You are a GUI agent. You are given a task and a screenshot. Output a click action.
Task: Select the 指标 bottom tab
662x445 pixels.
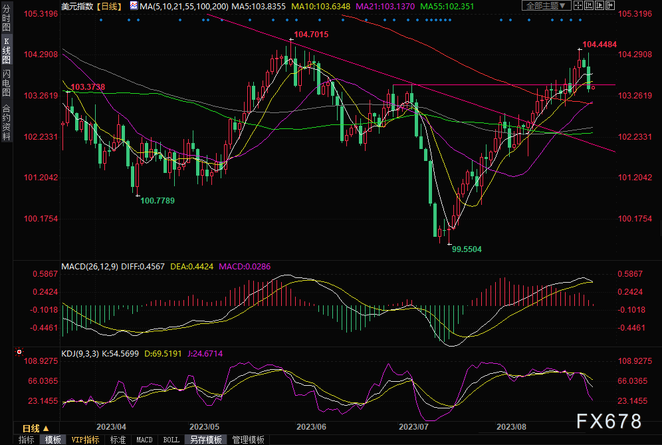pos(26,440)
